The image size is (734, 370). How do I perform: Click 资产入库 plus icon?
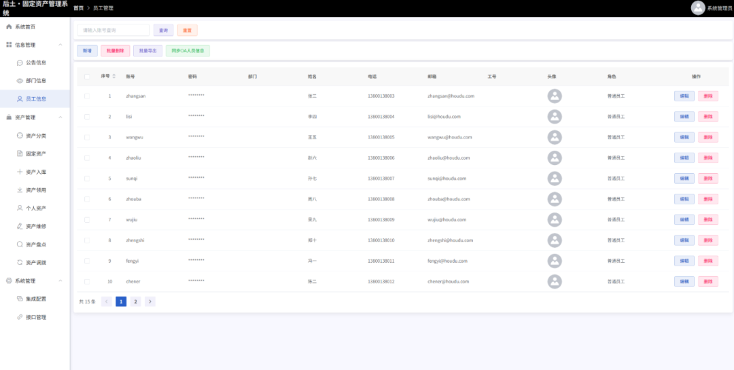20,172
